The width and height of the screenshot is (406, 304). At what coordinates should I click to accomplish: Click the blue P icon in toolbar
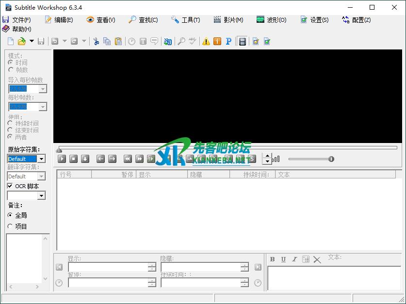(228, 42)
